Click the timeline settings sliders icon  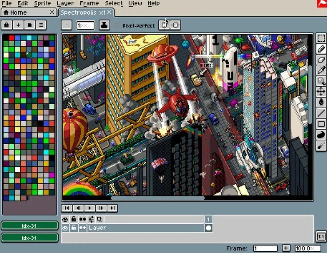91,219
